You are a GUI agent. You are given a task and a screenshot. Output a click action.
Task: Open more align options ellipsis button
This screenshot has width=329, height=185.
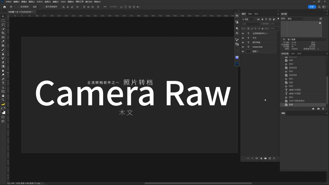tap(105, 7)
